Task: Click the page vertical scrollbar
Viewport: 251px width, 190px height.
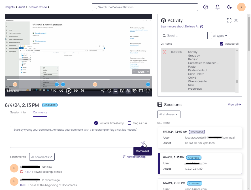Action: [x=249, y=34]
